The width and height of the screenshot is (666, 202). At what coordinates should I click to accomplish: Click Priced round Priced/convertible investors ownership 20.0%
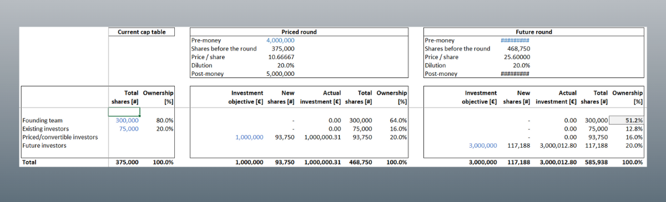[398, 137]
